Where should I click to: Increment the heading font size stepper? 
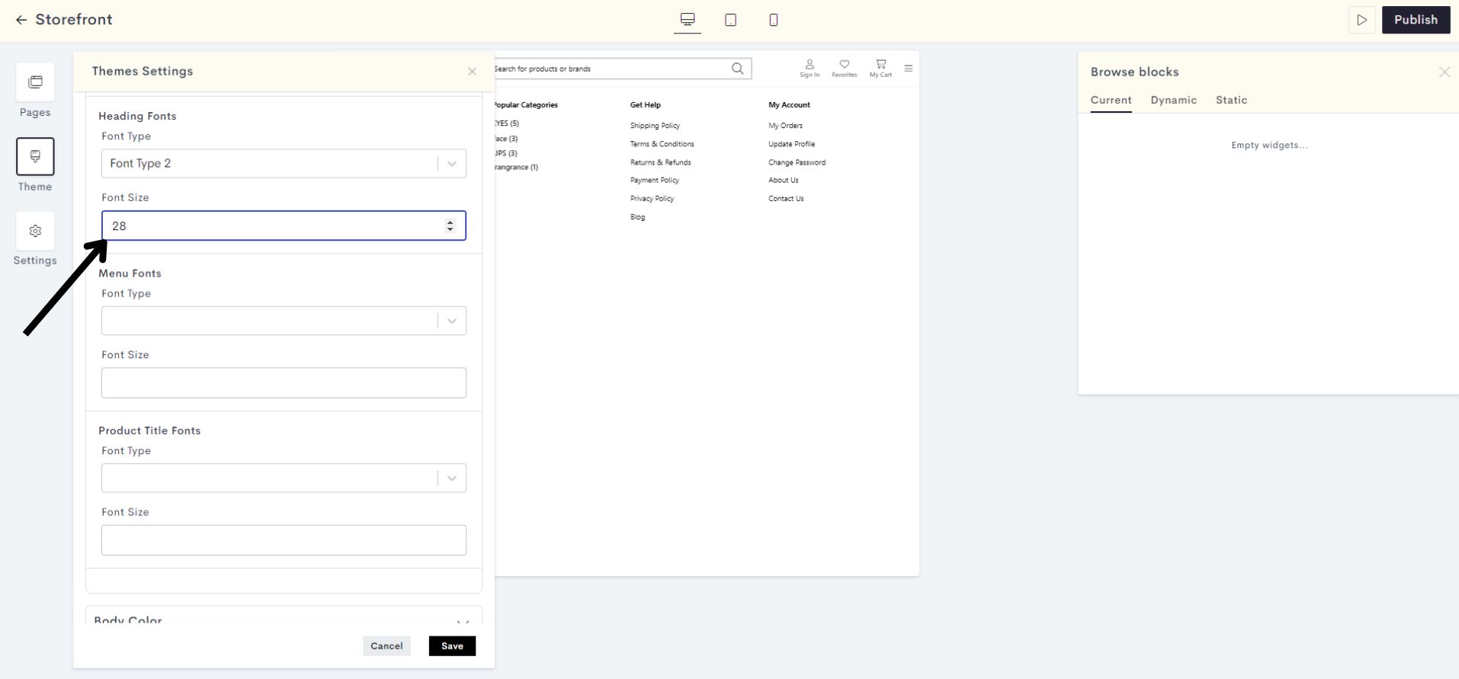pos(450,222)
